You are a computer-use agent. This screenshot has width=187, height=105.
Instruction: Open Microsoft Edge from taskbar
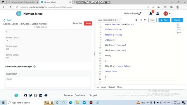71,102
